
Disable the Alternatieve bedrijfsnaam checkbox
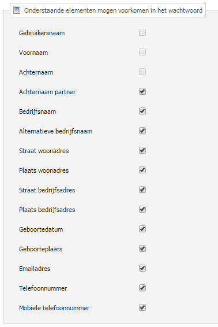pos(142,131)
